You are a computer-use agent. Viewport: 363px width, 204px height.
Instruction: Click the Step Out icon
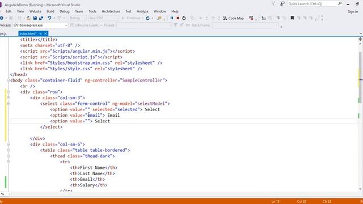[219, 18]
